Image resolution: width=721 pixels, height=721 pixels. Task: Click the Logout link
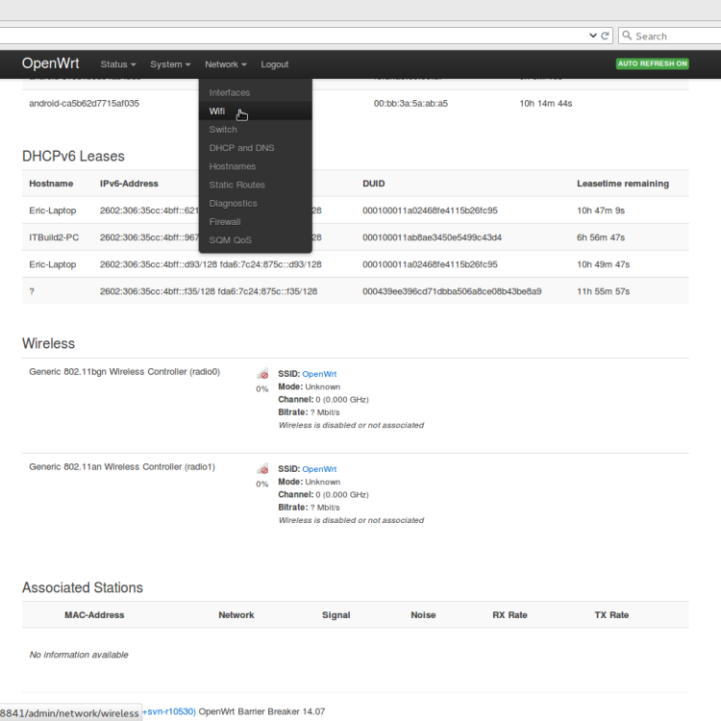click(274, 64)
